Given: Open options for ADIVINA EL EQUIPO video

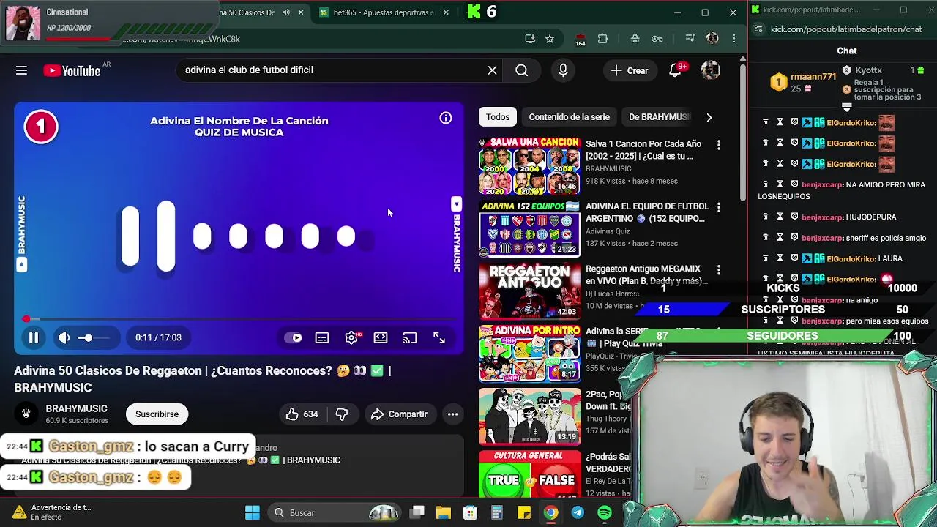Looking at the screenshot, I should click(718, 208).
